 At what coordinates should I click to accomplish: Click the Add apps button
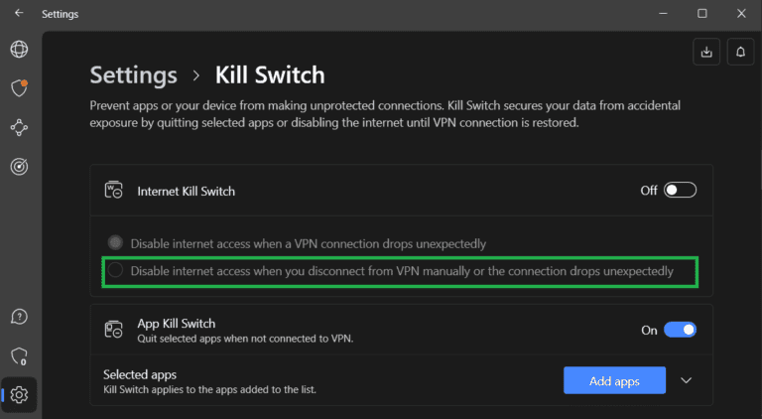point(614,380)
